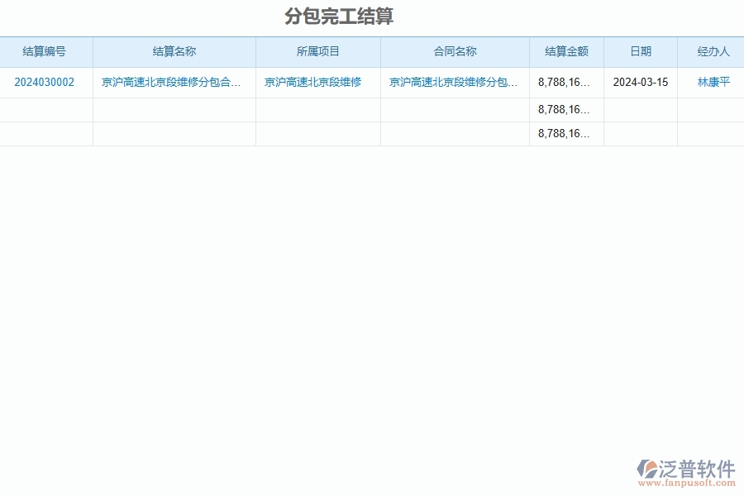Screen dimensions: 744x496
Task: Sort by the 日期 column header
Action: pos(640,51)
